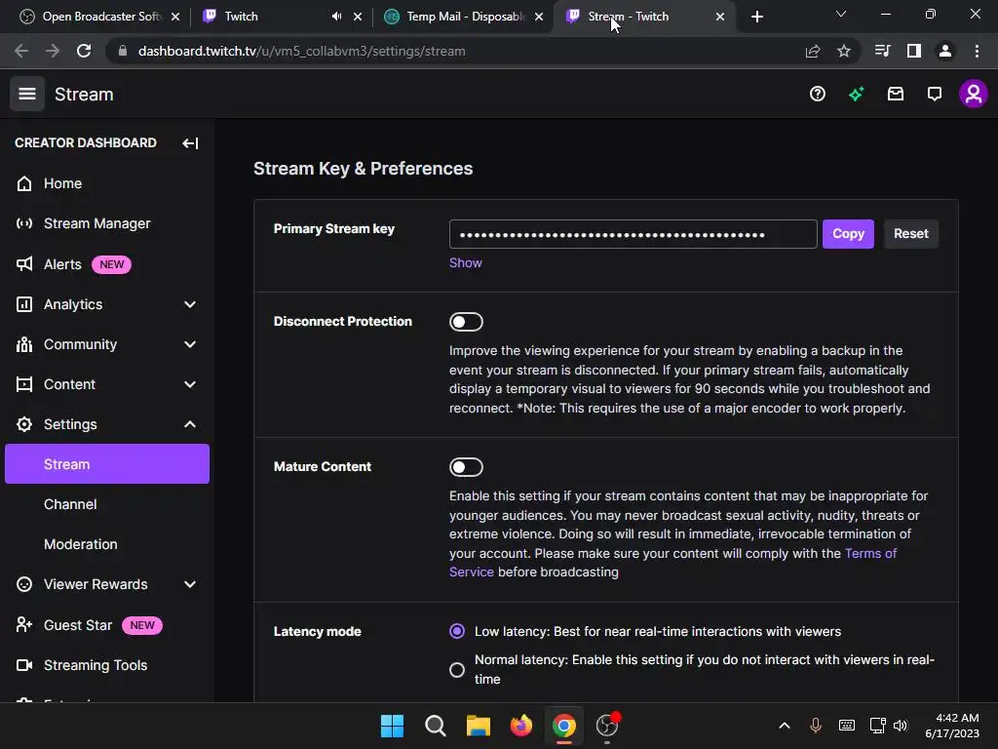Reset the primary stream key
The height and width of the screenshot is (749, 998).
pyautogui.click(x=911, y=234)
